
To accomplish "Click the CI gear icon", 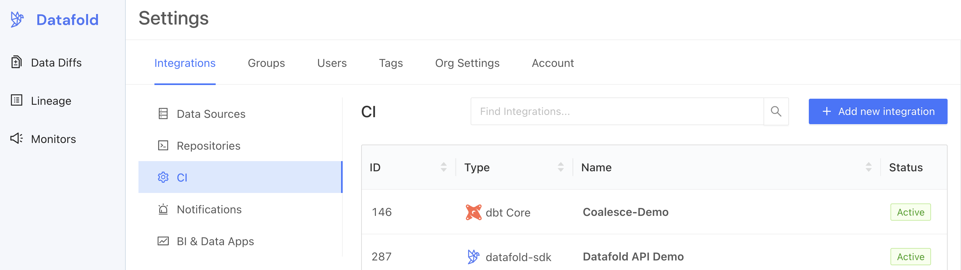I will click(x=163, y=177).
